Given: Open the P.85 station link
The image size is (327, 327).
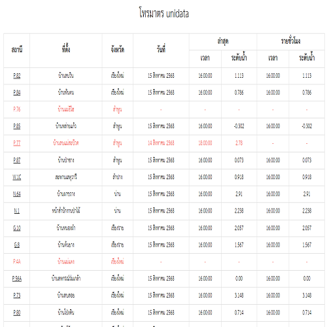Looking at the screenshot, I should [x=17, y=126].
